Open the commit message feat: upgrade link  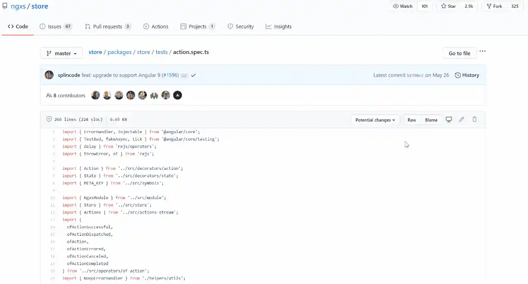click(122, 75)
